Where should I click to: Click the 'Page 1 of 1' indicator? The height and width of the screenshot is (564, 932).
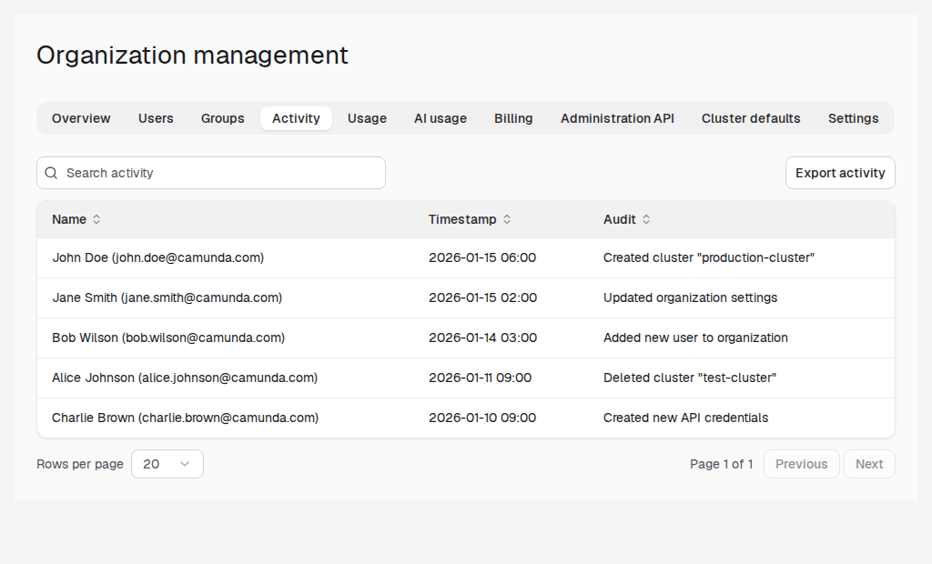coord(722,464)
